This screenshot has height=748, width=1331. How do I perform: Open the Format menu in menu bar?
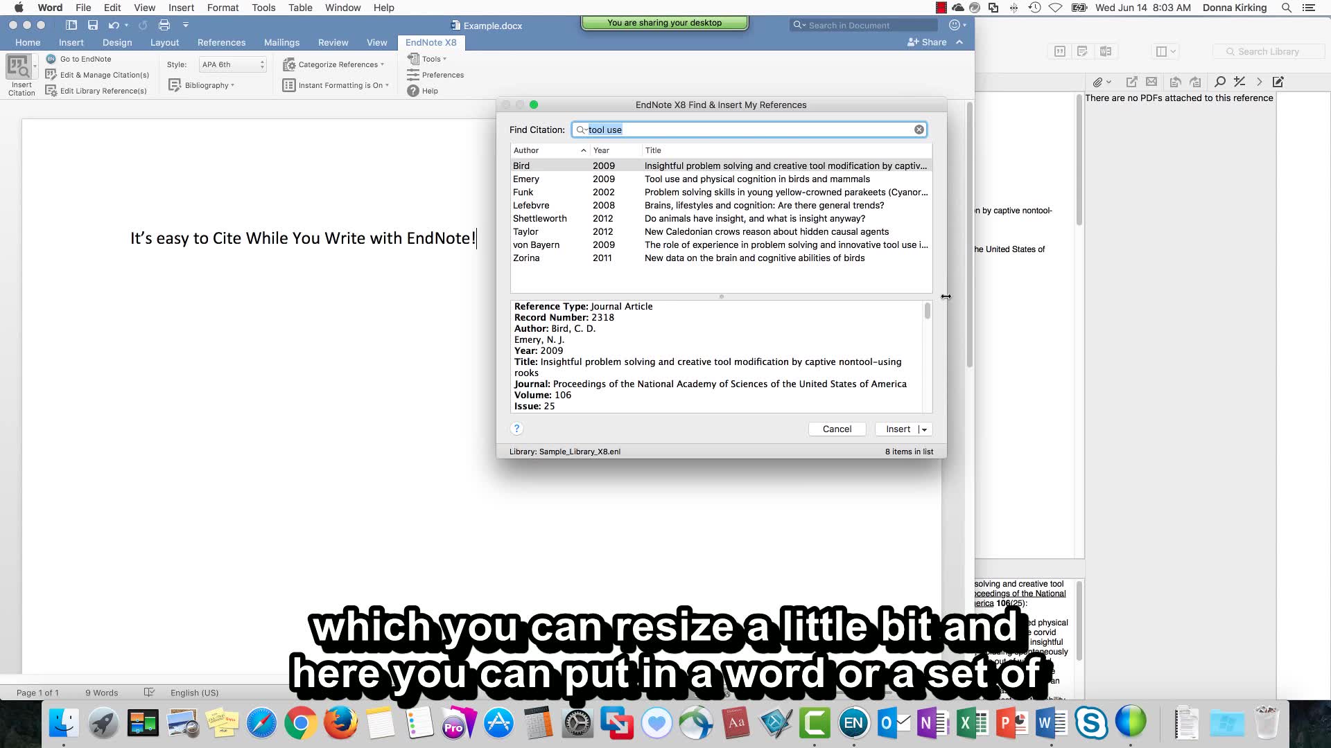click(223, 8)
